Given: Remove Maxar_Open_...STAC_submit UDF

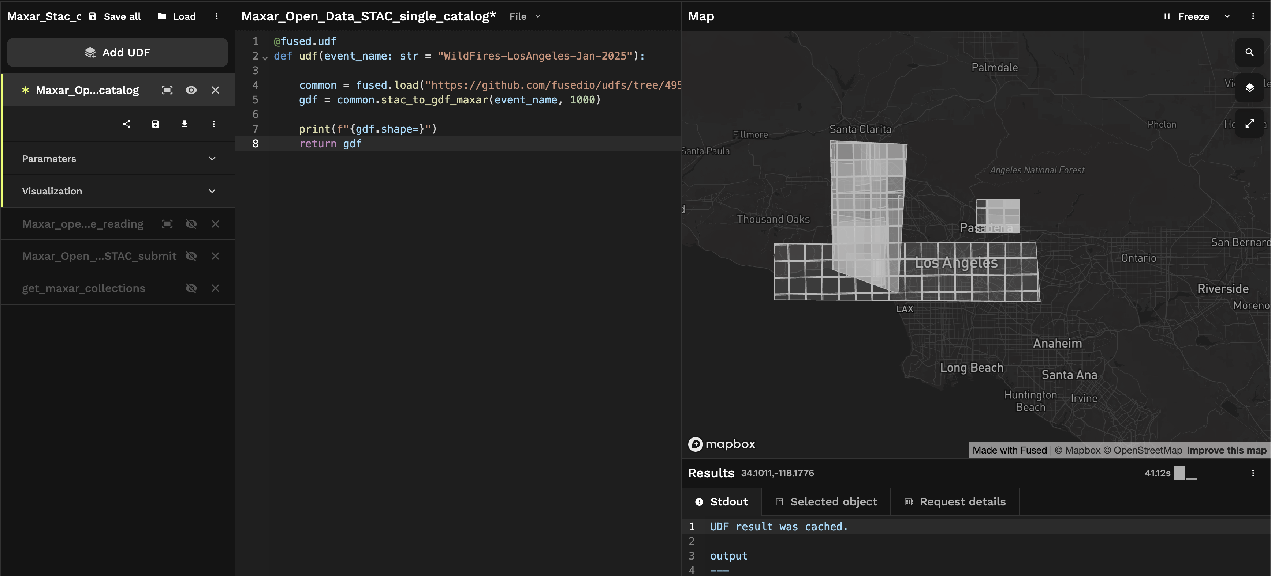Looking at the screenshot, I should coord(215,256).
